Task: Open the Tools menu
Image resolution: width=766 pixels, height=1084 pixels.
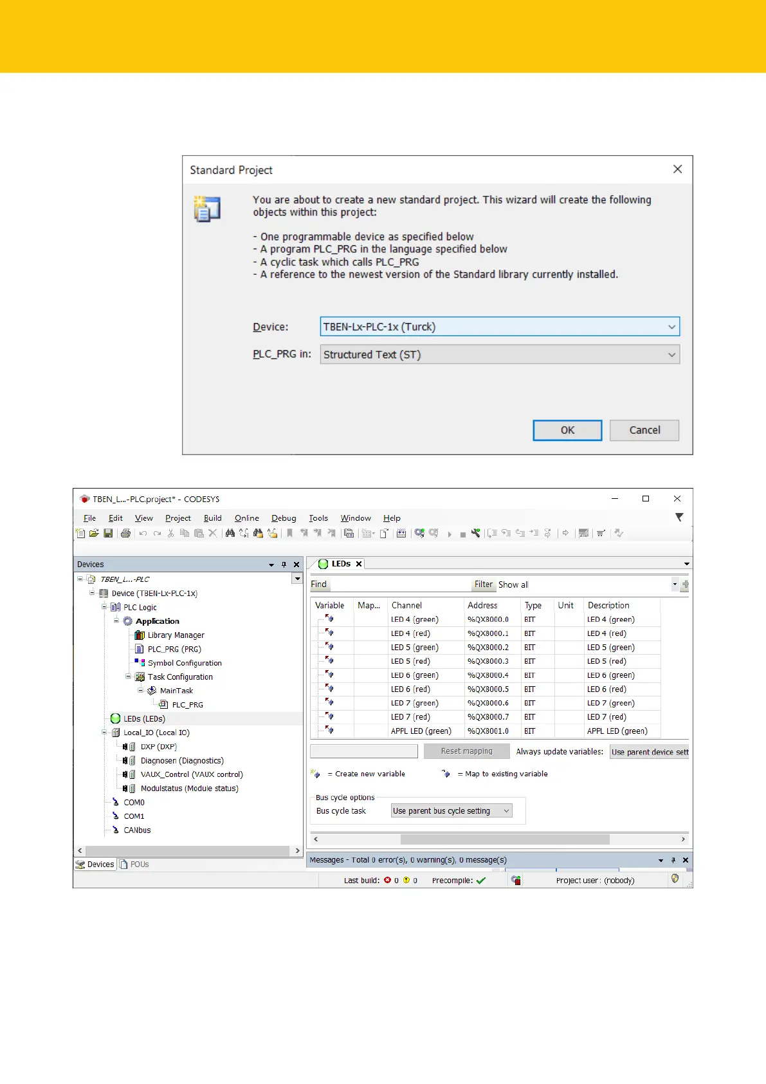Action: pos(318,518)
